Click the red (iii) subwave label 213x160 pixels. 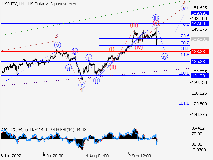point(134,25)
